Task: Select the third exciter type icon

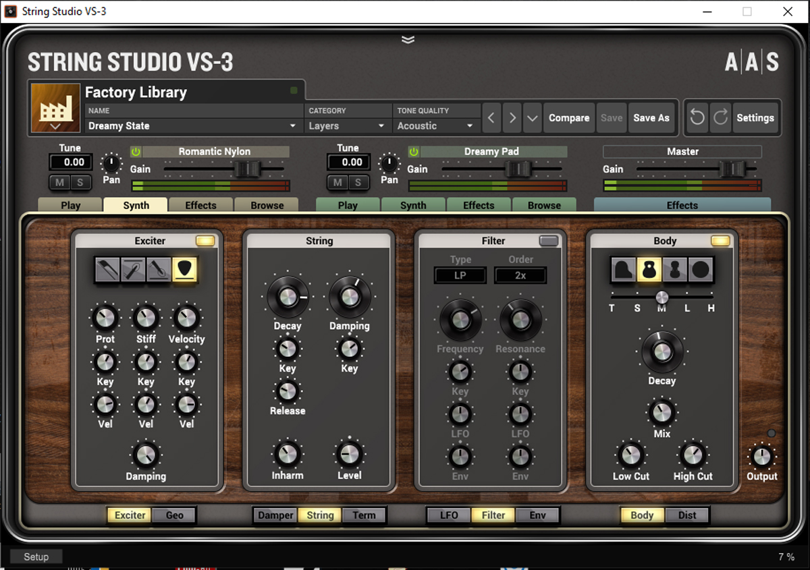Action: click(158, 270)
